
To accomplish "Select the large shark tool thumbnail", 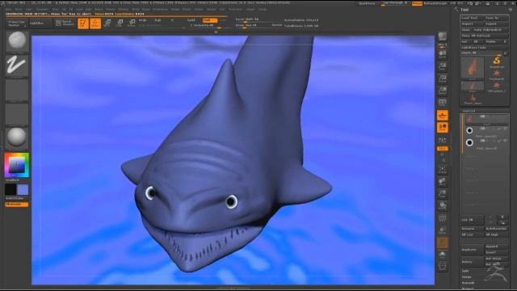I will coord(472,68).
